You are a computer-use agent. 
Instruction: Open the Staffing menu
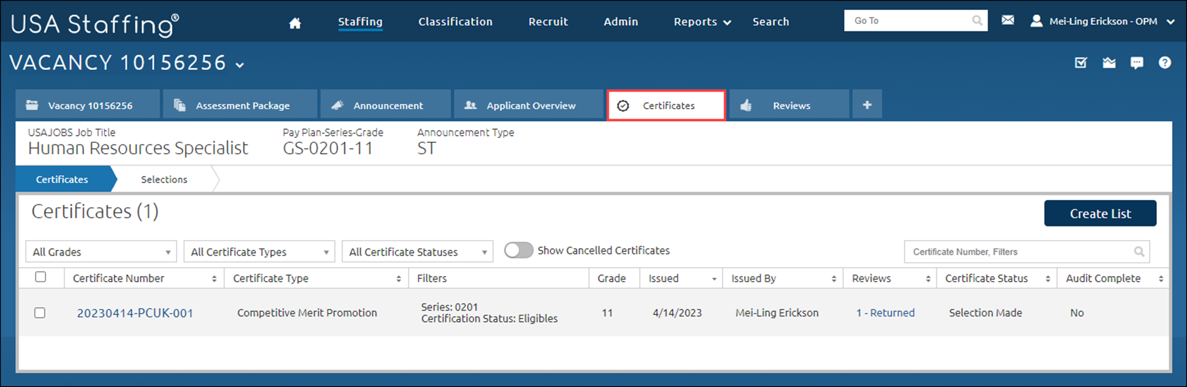coord(360,22)
